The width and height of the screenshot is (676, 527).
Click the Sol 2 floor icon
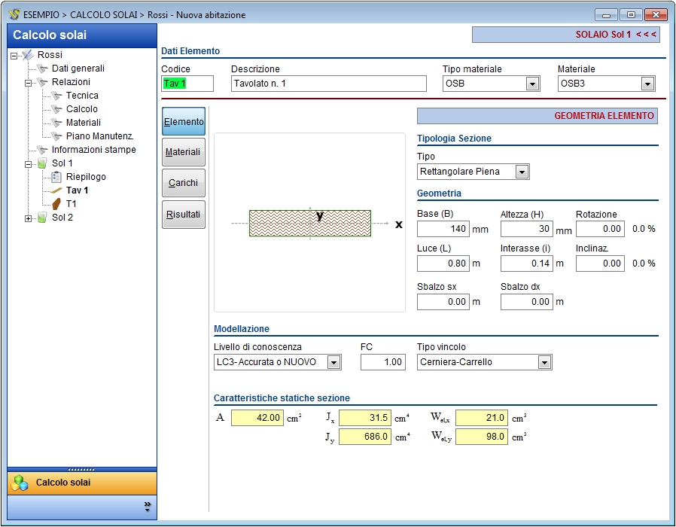point(42,218)
